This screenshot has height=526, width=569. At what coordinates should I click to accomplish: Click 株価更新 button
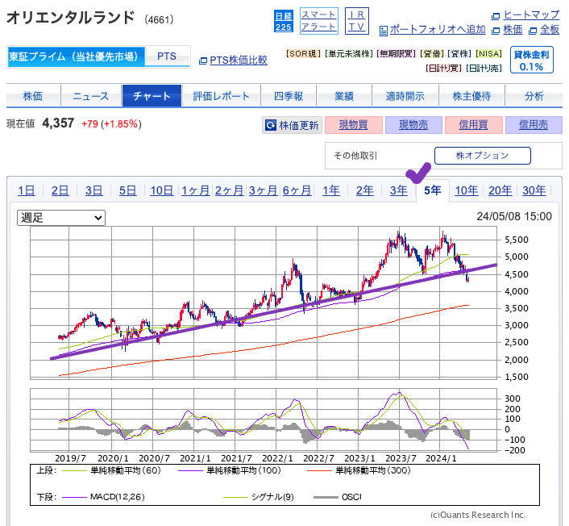click(292, 125)
